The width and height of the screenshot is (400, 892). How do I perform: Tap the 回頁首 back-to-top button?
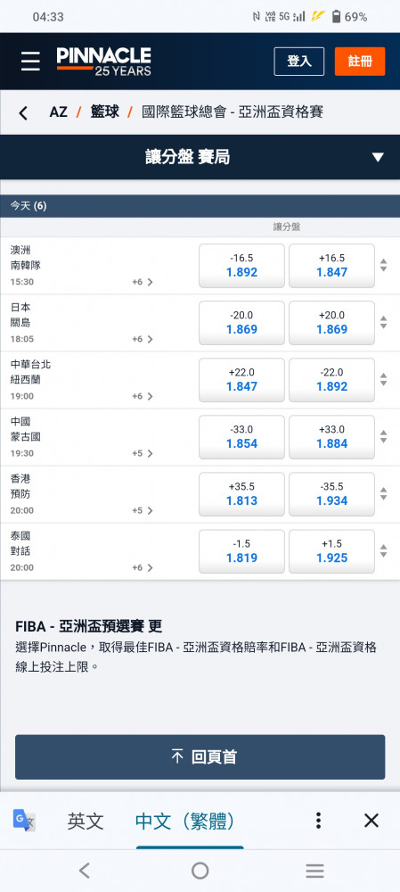200,756
